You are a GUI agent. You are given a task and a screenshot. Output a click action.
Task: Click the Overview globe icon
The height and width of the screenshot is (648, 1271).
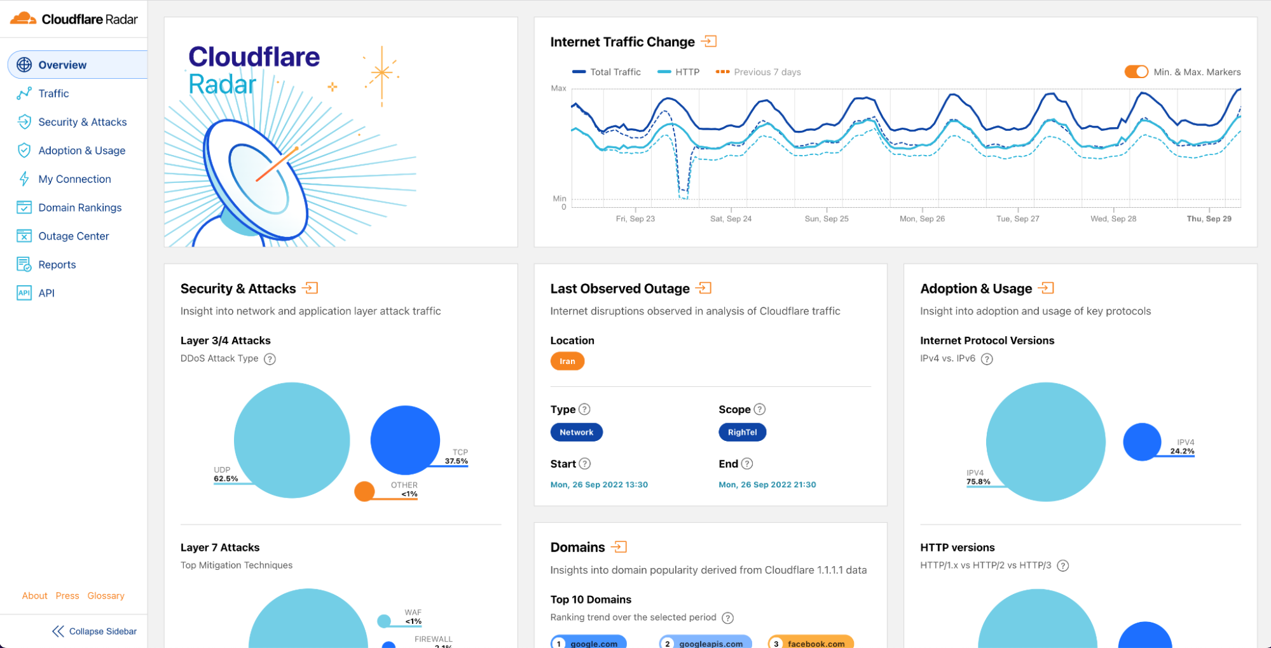coord(24,65)
